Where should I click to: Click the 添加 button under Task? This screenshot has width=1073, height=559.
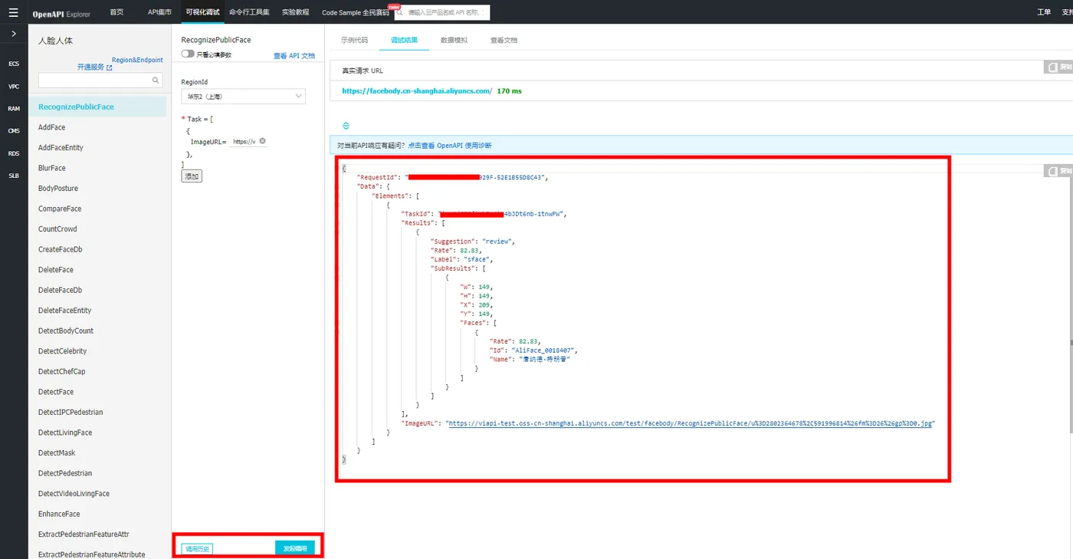click(x=192, y=176)
